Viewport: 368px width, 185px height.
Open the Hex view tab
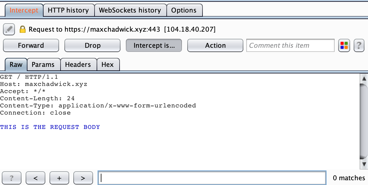click(108, 64)
